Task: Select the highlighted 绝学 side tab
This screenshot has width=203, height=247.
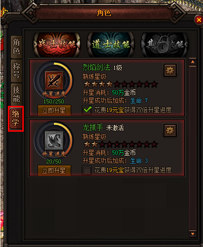Action: [x=16, y=119]
